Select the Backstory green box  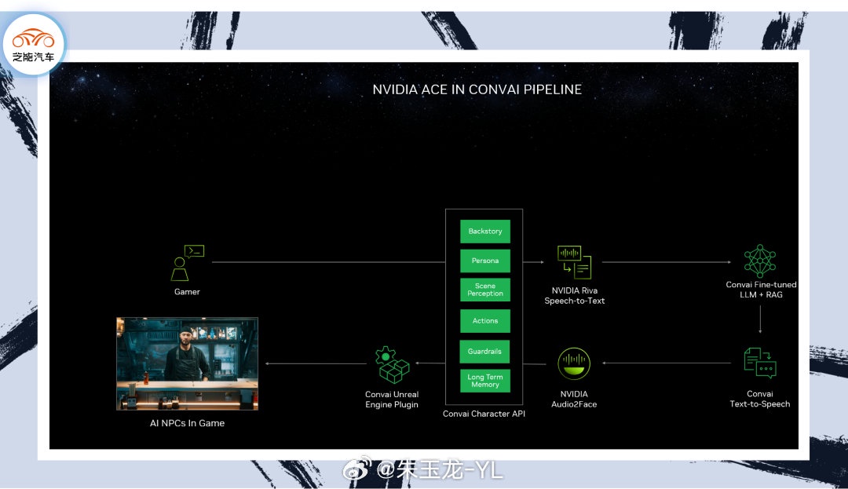coord(485,232)
